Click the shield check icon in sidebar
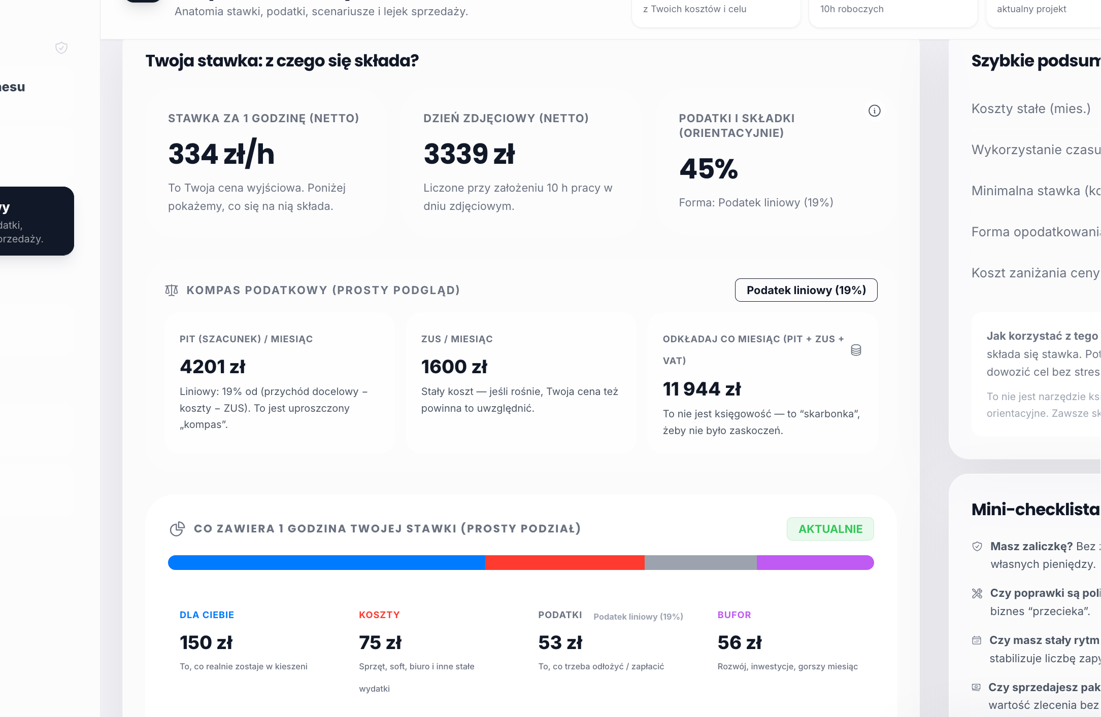Screen dimensions: 1101x717 (x=61, y=48)
